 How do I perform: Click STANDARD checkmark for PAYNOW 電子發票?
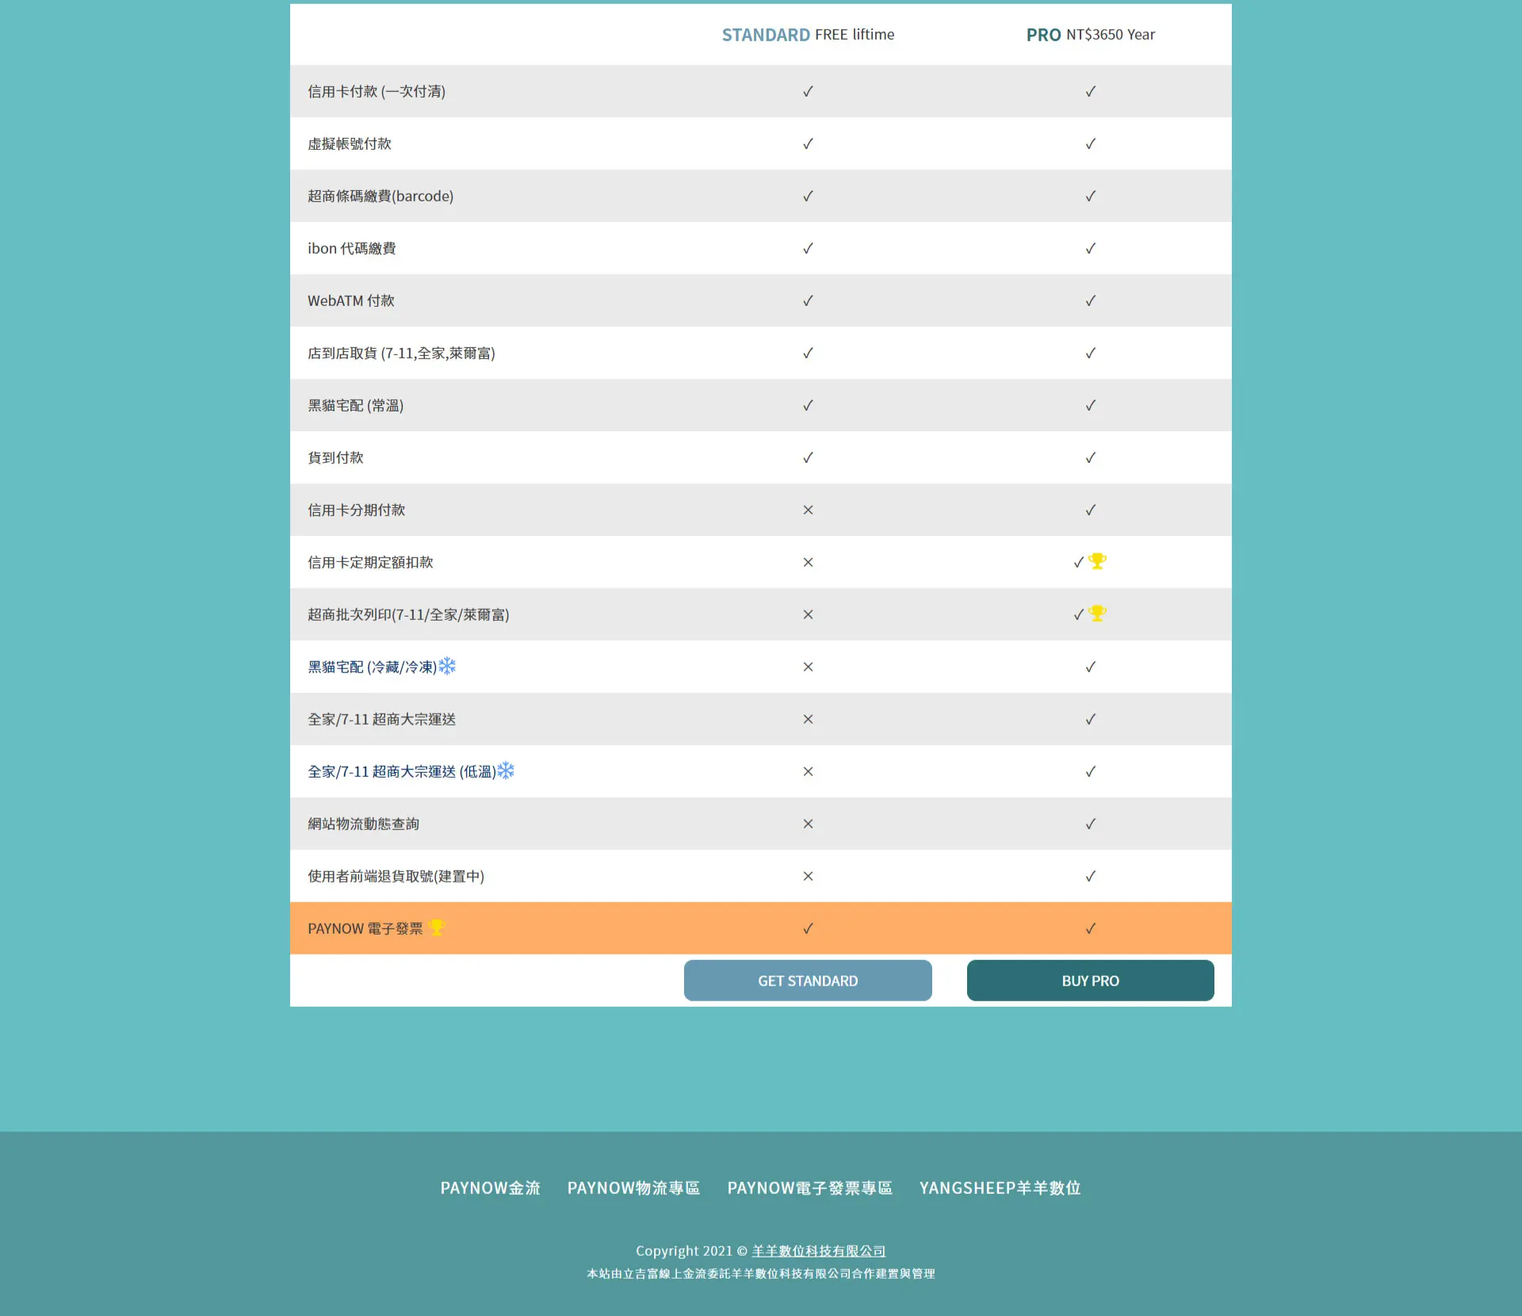point(808,928)
